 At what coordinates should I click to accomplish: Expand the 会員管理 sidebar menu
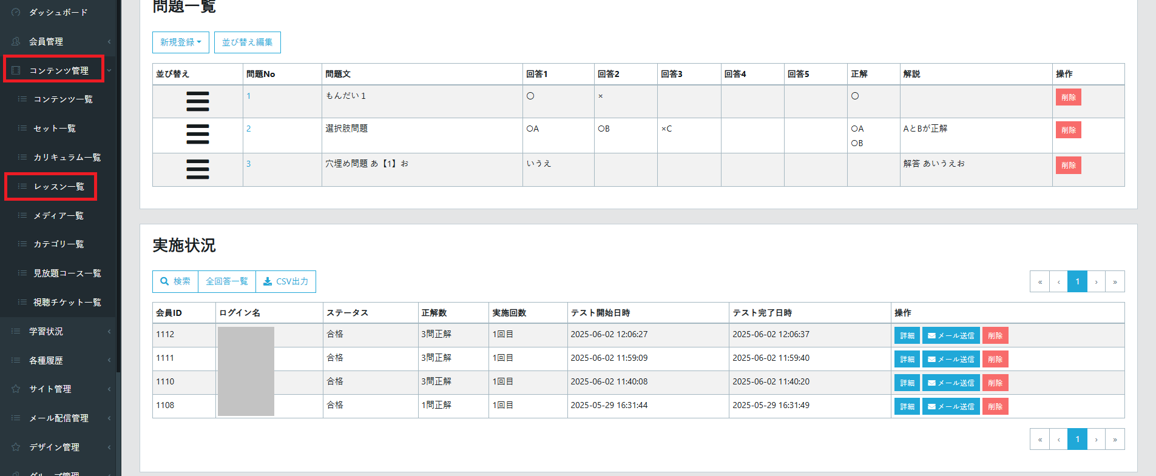click(x=58, y=41)
